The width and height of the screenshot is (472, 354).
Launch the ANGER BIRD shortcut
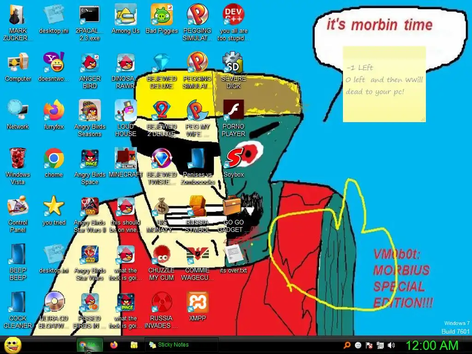(90, 71)
